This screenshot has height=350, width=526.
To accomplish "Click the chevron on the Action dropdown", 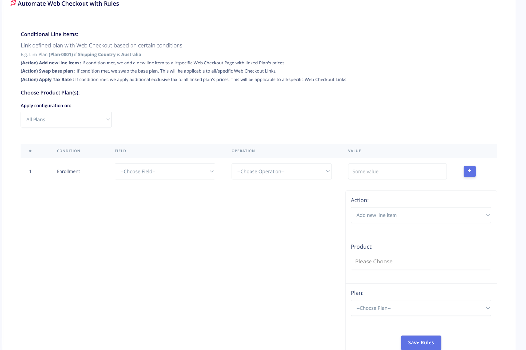I will (488, 215).
